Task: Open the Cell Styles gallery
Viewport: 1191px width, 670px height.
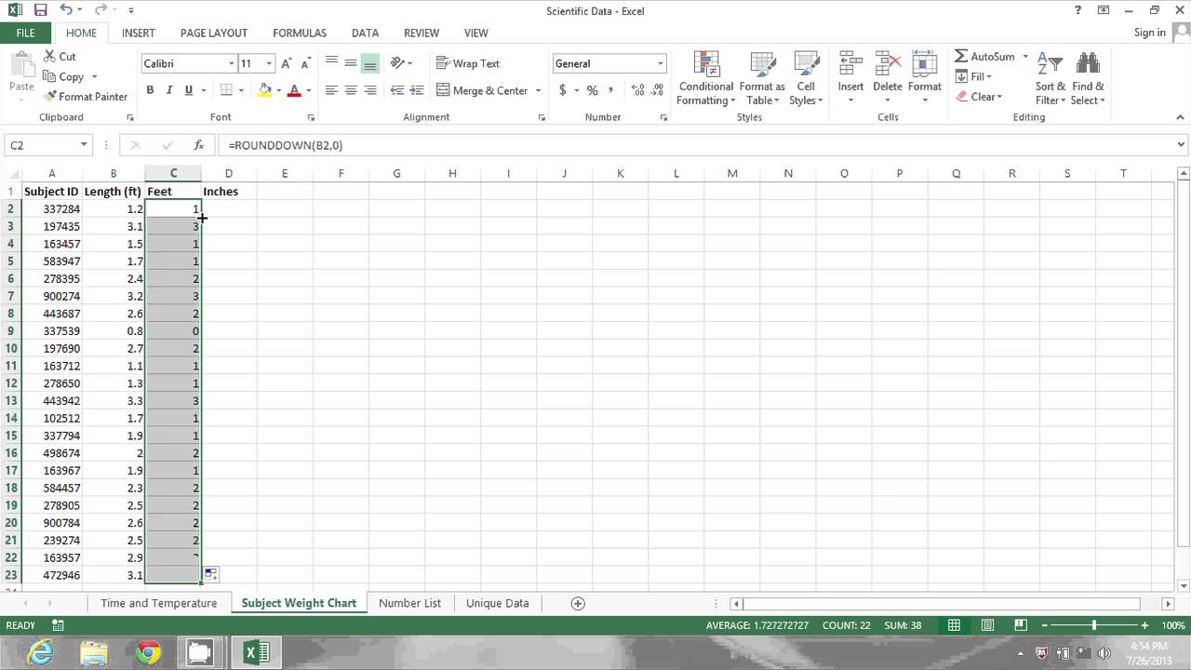Action: coord(806,79)
